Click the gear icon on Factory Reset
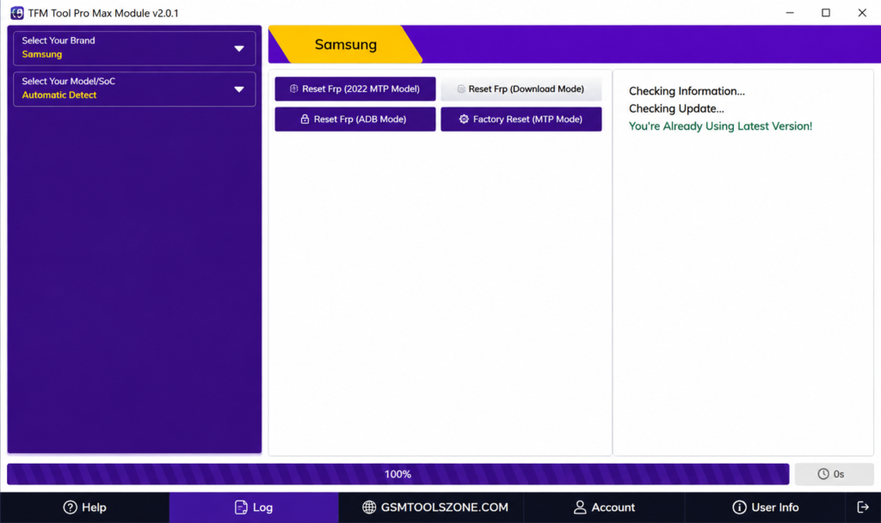Image resolution: width=881 pixels, height=523 pixels. [x=464, y=119]
